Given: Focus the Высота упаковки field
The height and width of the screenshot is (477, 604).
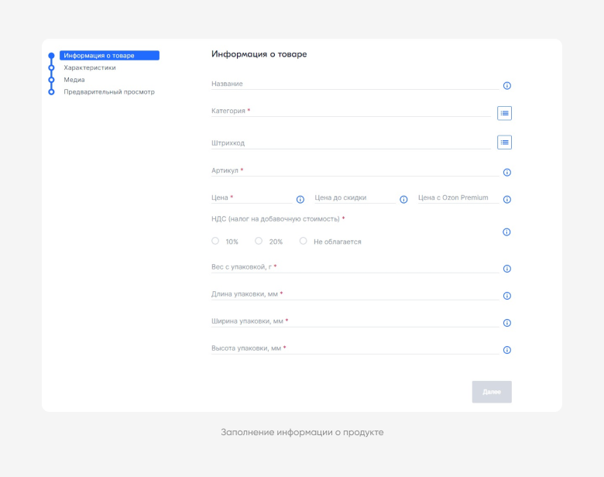Looking at the screenshot, I should [355, 348].
